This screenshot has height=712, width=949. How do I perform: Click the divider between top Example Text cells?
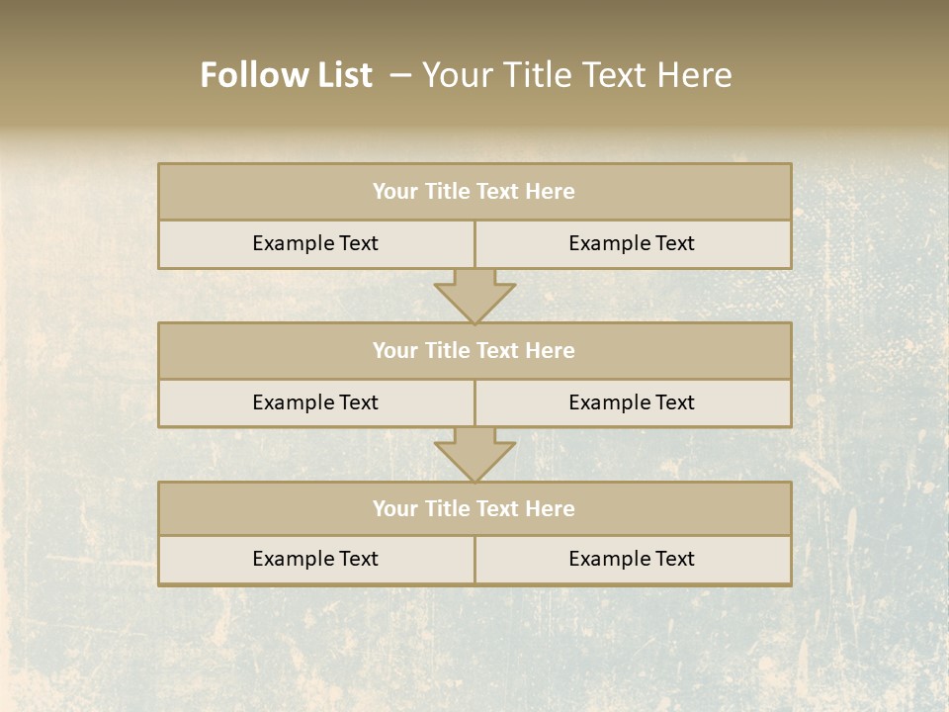pyautogui.click(x=474, y=244)
